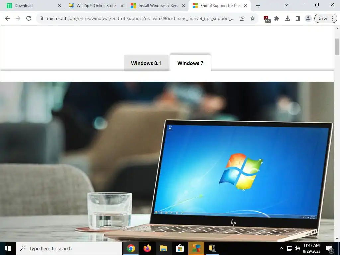Screen dimensions: 340x255
Task: Go back to the previous page
Action: coord(7,19)
